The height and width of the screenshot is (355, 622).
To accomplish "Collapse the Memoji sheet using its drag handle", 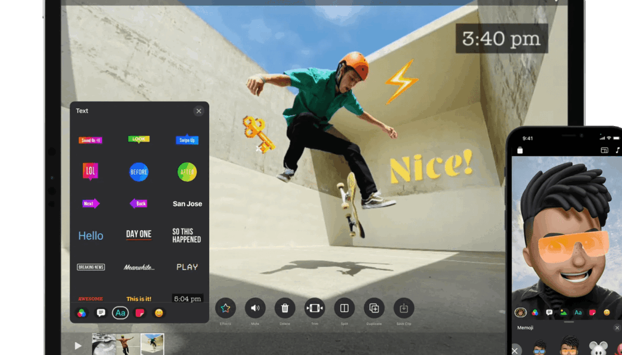I will click(x=569, y=322).
